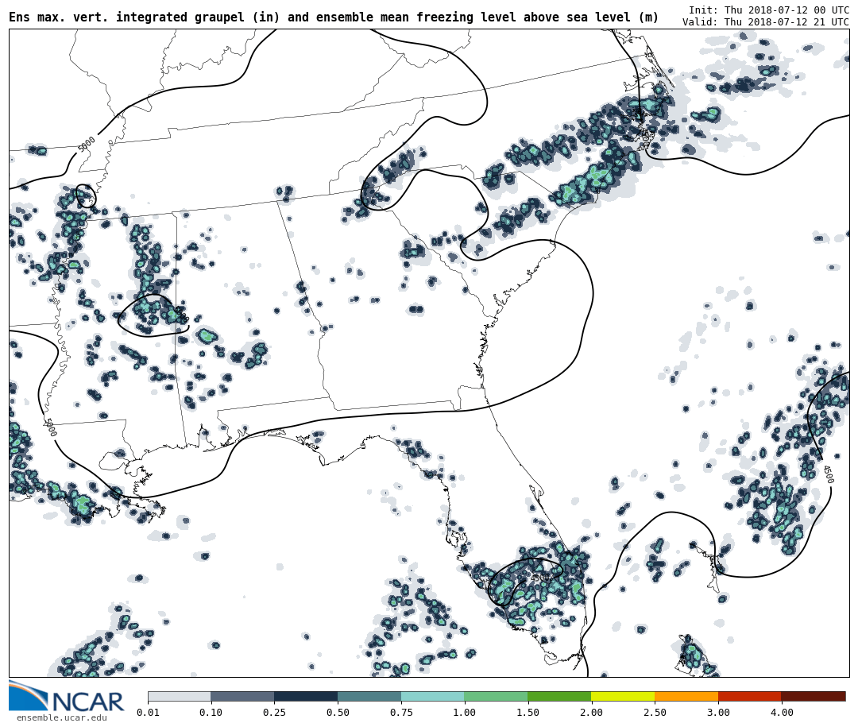The width and height of the screenshot is (858, 727).
Task: Choose the dark green 1.50–2.00 colorbar swatch
Action: click(x=559, y=697)
